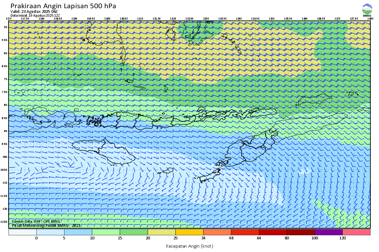The width and height of the screenshot is (379, 252).
Task: Click the 118E longitude label
Action: [x=41, y=19]
